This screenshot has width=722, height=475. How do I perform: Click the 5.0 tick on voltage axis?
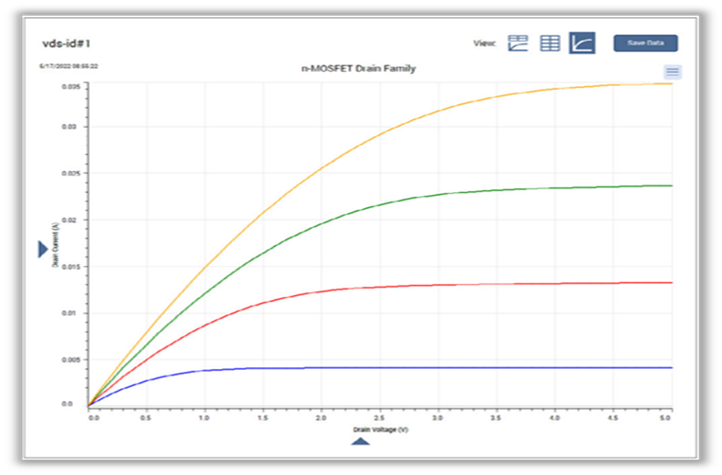coord(664,418)
